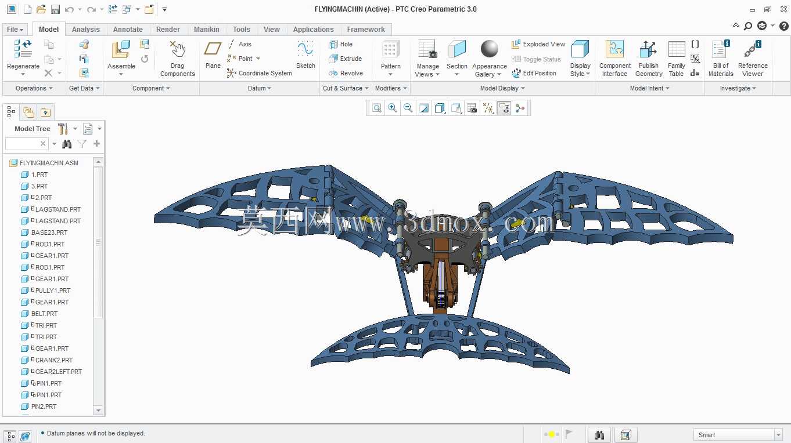Switch to the Framework tab

pyautogui.click(x=366, y=30)
